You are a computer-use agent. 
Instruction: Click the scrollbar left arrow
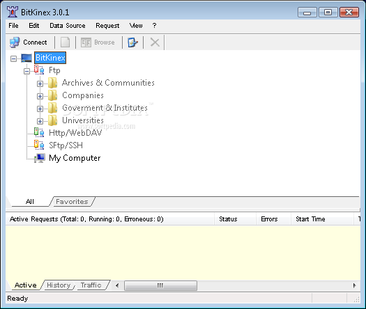(x=117, y=285)
